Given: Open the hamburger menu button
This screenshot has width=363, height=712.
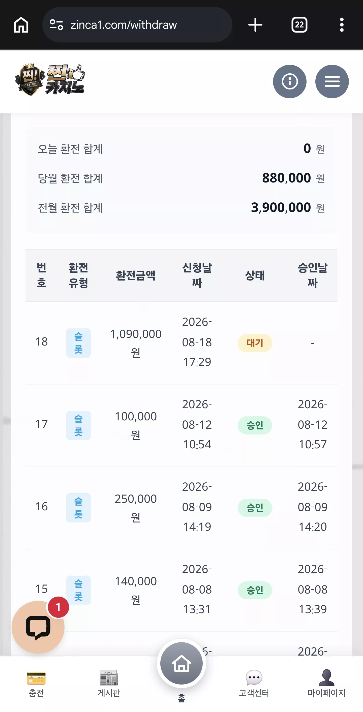Looking at the screenshot, I should pyautogui.click(x=332, y=82).
